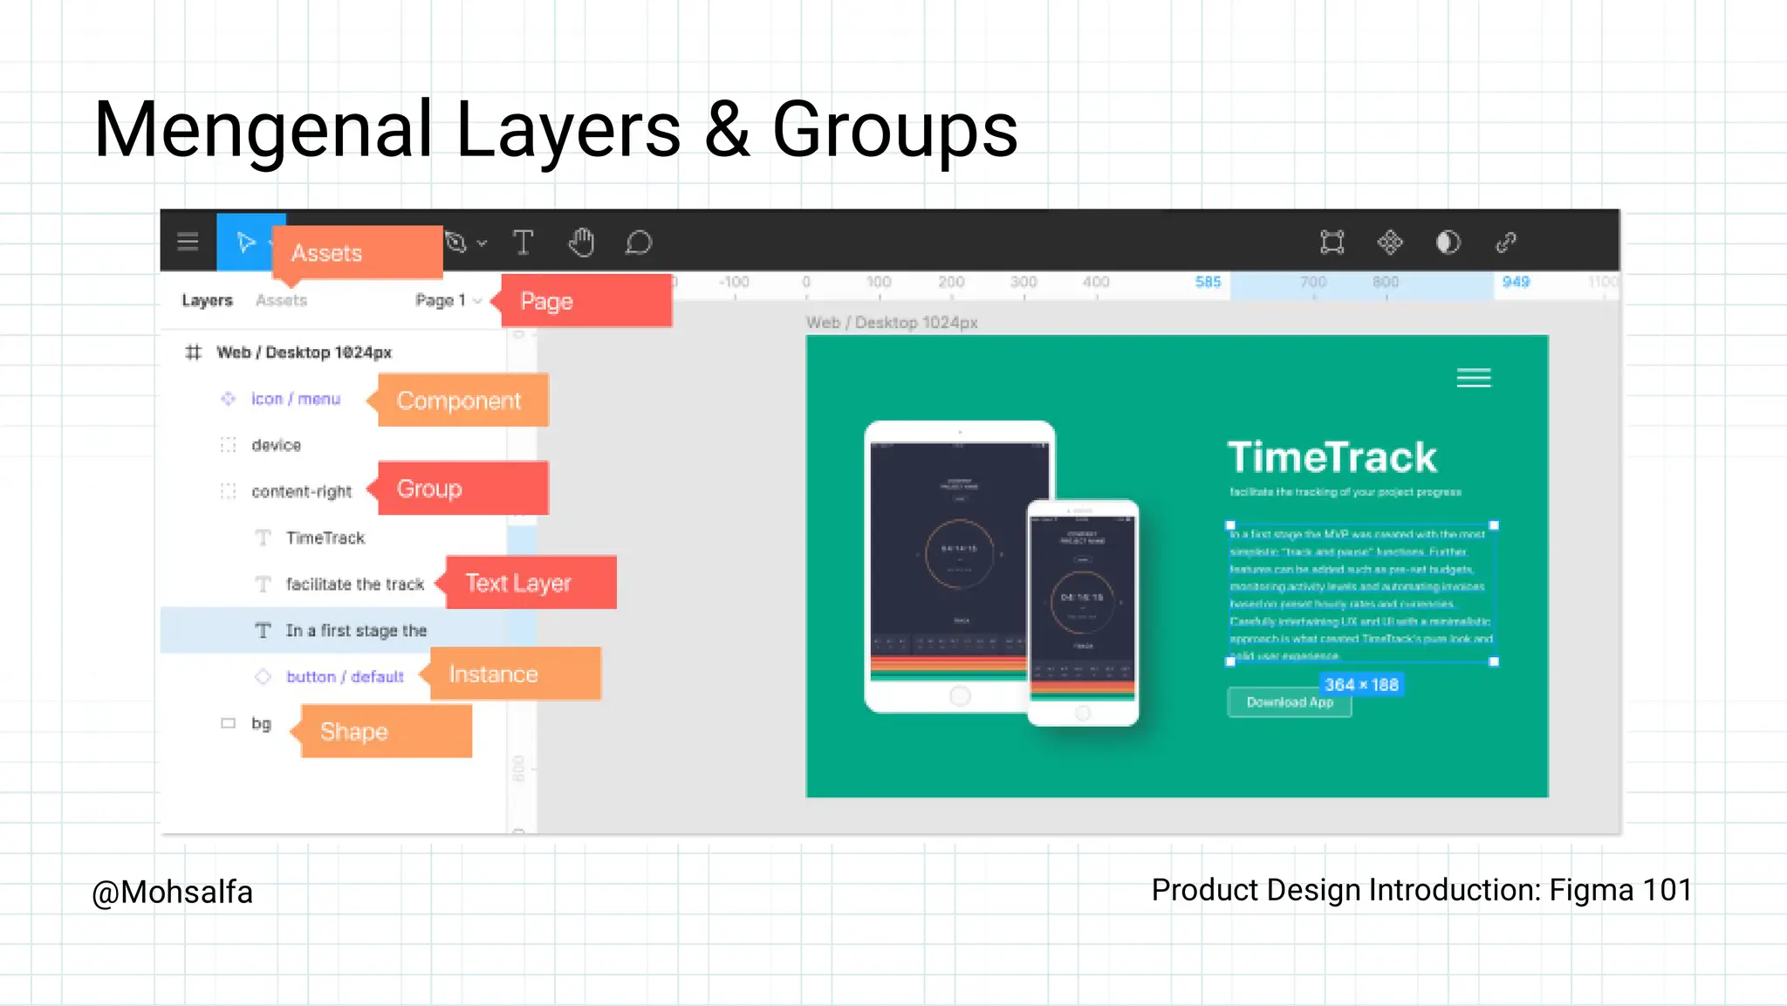The height and width of the screenshot is (1006, 1787).
Task: Select the Pen tool
Action: point(455,242)
